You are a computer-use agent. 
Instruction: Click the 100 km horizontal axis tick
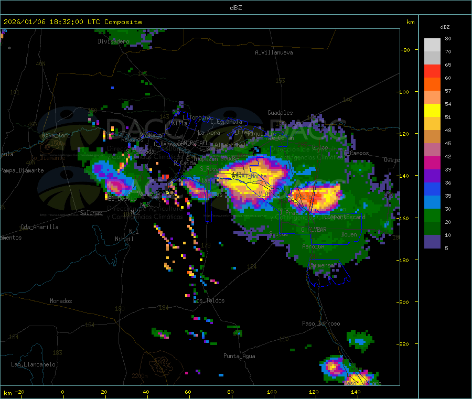tap(272, 392)
